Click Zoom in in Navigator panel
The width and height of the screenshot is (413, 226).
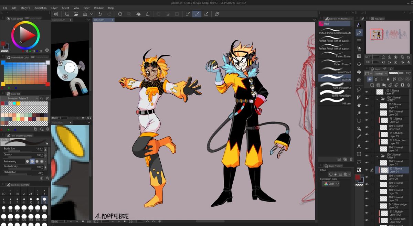click(390, 57)
